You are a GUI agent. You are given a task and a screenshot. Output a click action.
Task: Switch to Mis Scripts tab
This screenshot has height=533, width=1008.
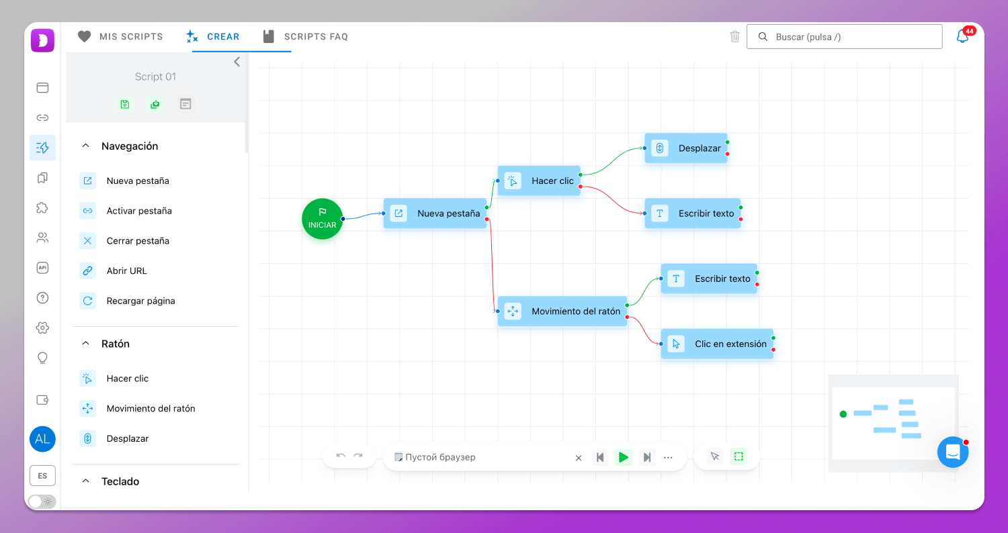pos(120,37)
